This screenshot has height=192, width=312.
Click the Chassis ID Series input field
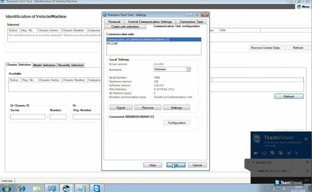click(x=28, y=117)
